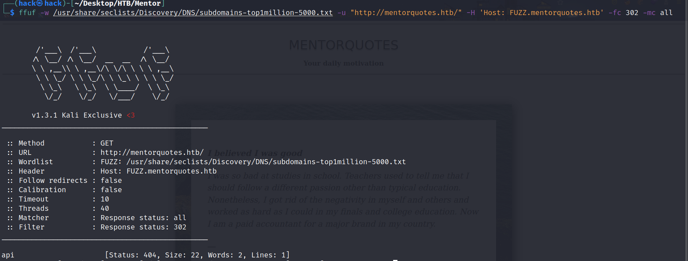The height and width of the screenshot is (261, 688).
Task: Click the 'FUZZ: /usr/share/seclists' wordlist value
Action: click(x=253, y=162)
